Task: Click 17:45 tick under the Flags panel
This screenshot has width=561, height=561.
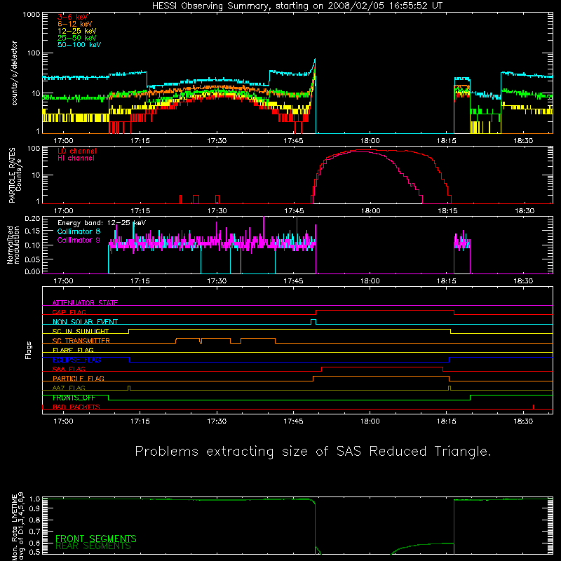Action: [293, 421]
